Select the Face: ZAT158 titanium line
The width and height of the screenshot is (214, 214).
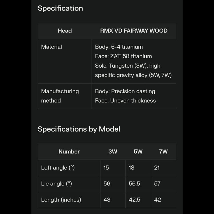[x=123, y=56]
